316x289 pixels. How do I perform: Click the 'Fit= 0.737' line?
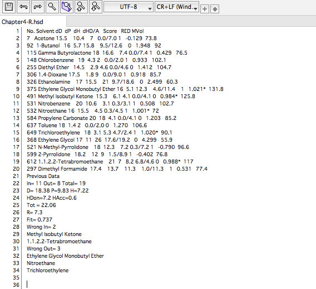39,219
